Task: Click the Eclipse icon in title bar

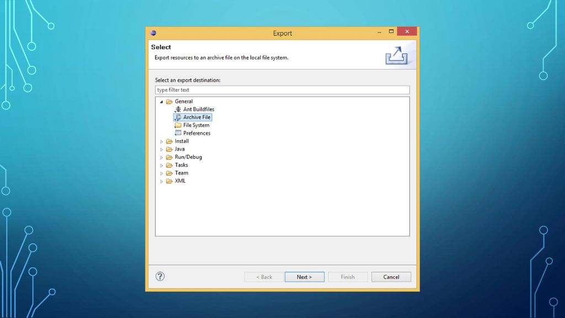Action: pos(153,33)
